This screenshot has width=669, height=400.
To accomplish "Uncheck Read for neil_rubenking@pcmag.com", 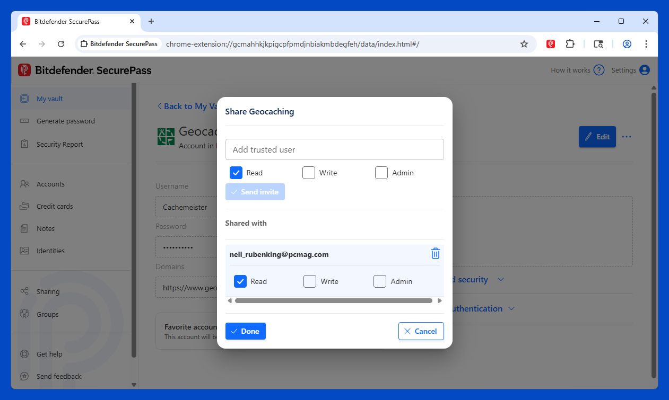I will point(240,281).
